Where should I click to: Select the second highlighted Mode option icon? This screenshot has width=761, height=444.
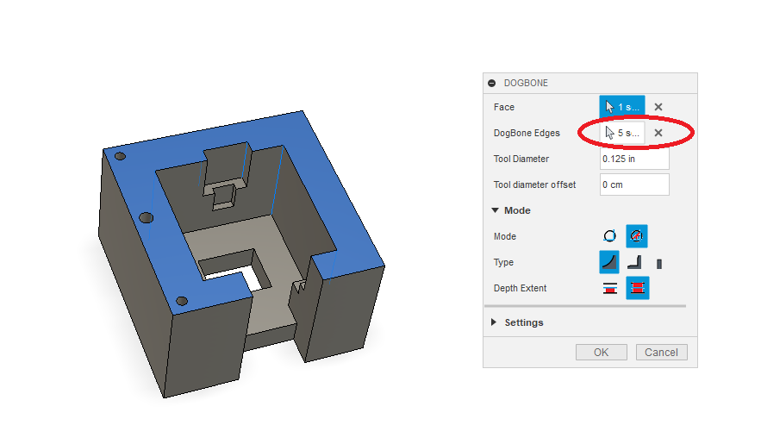point(636,236)
